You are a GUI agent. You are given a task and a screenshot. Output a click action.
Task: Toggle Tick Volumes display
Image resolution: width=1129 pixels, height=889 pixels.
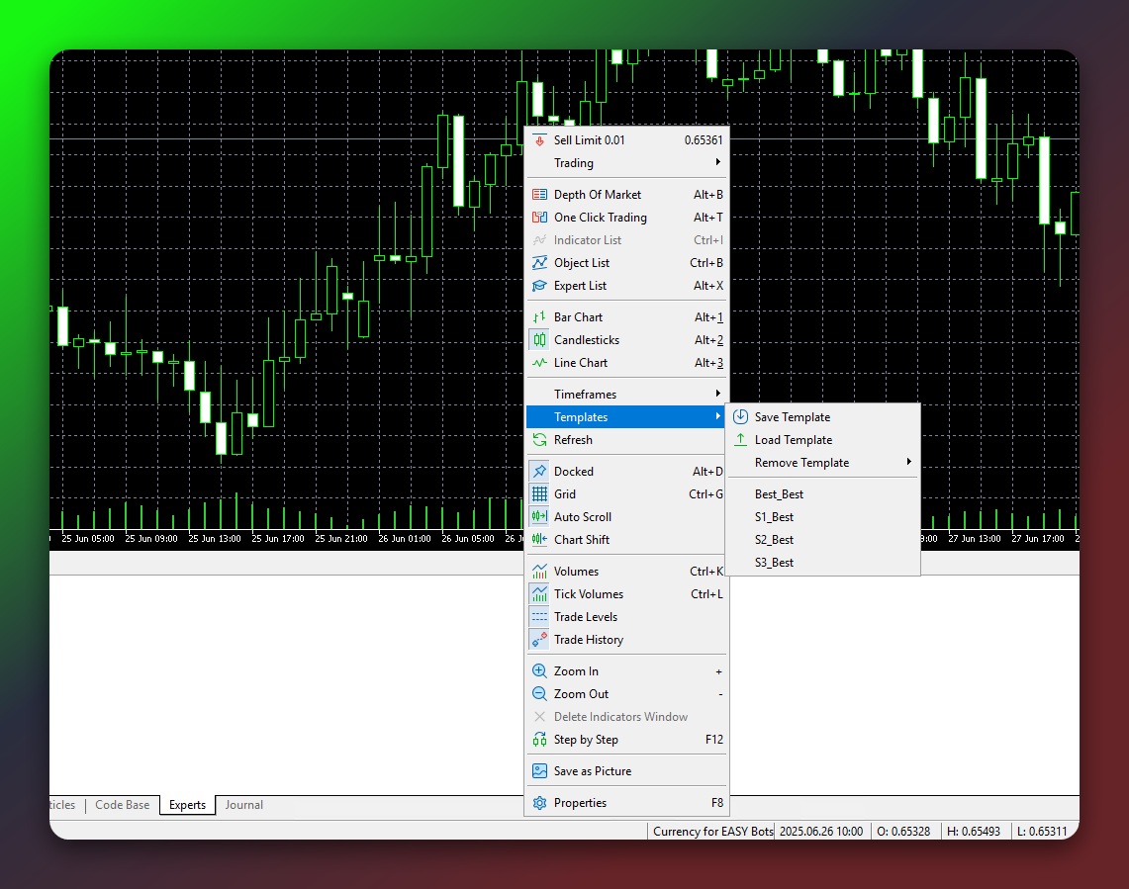pyautogui.click(x=625, y=594)
